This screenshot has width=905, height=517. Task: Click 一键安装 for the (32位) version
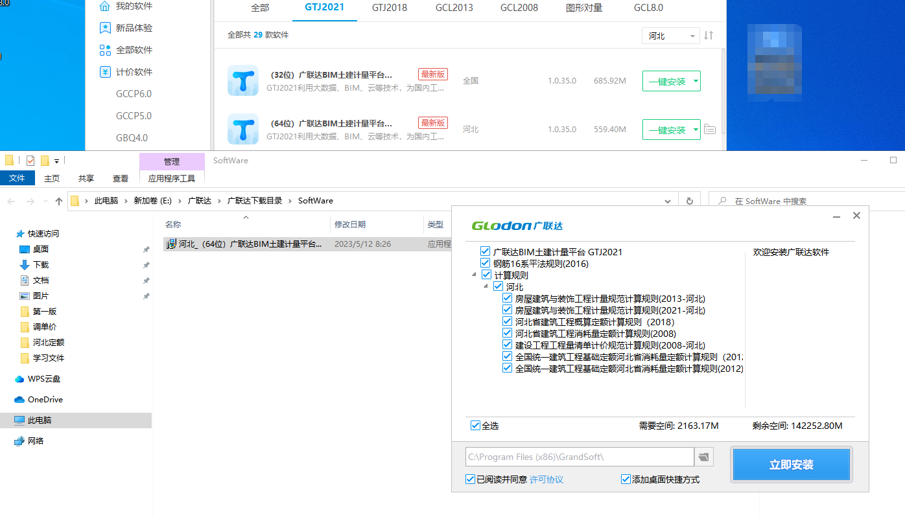667,82
